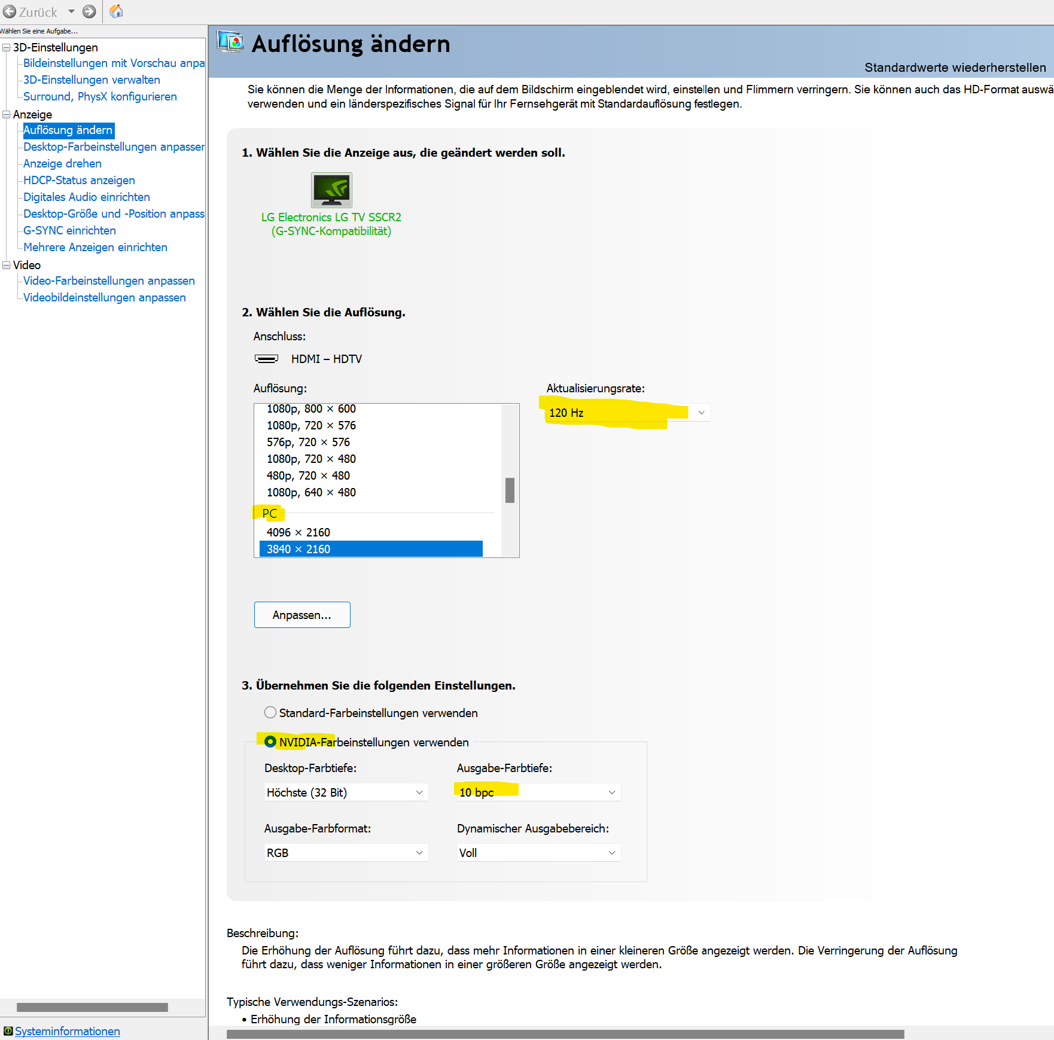The height and width of the screenshot is (1040, 1054).
Task: Select resolution 480p, 720 × 480
Action: tap(308, 475)
